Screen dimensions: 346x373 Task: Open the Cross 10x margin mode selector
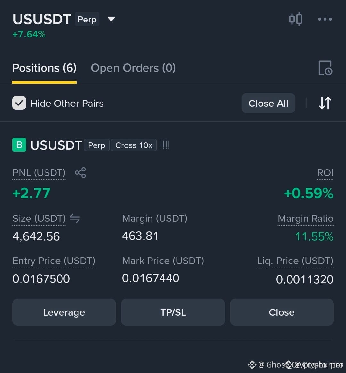coord(134,145)
